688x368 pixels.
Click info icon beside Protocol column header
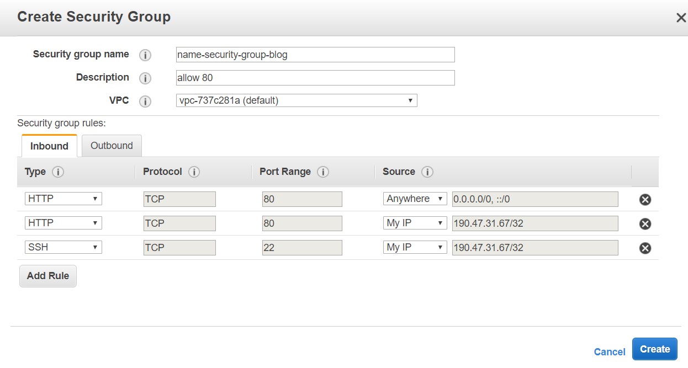[x=194, y=172]
